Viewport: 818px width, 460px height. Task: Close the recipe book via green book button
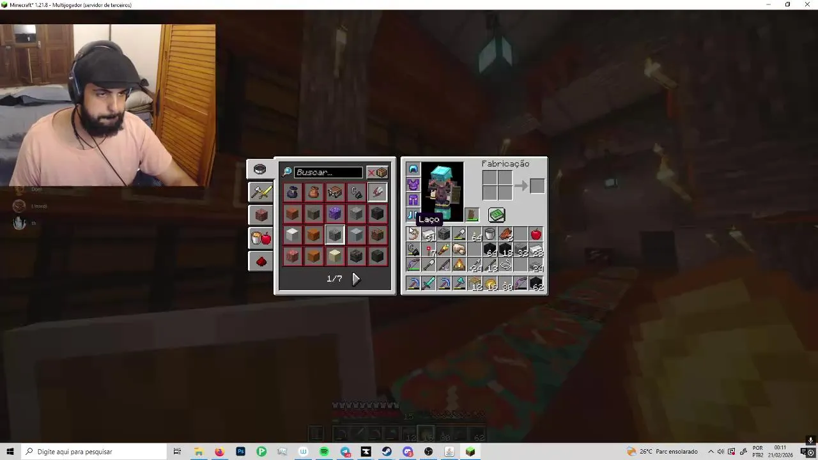tap(497, 215)
